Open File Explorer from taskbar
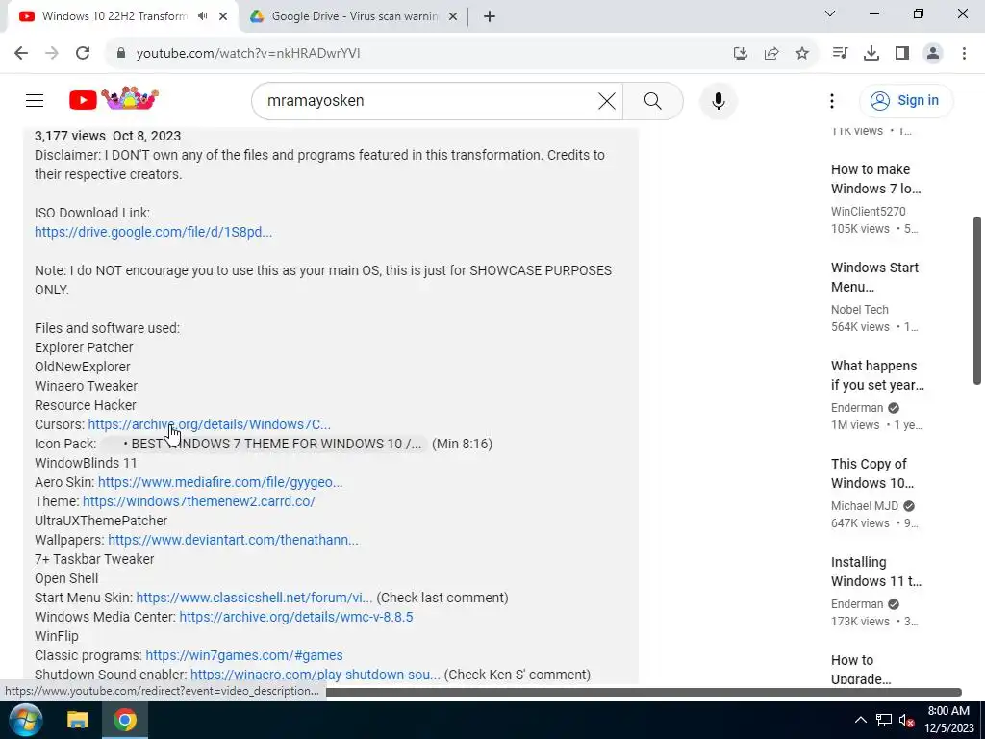Image resolution: width=985 pixels, height=739 pixels. click(x=78, y=720)
